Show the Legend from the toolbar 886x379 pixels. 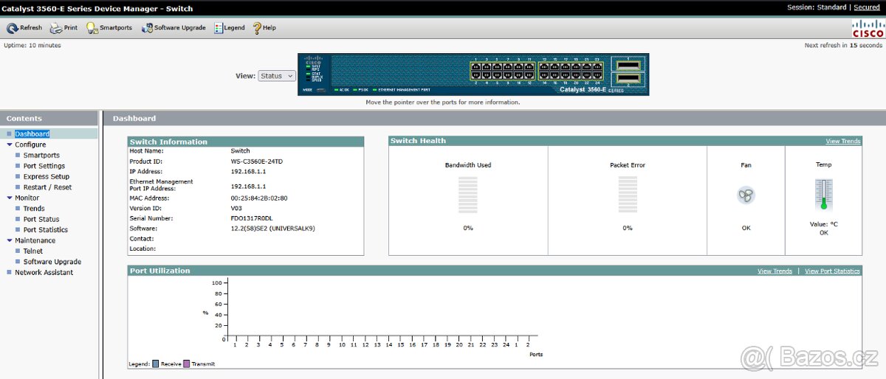(x=229, y=28)
